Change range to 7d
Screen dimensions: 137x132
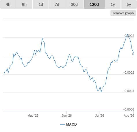point(57,4)
